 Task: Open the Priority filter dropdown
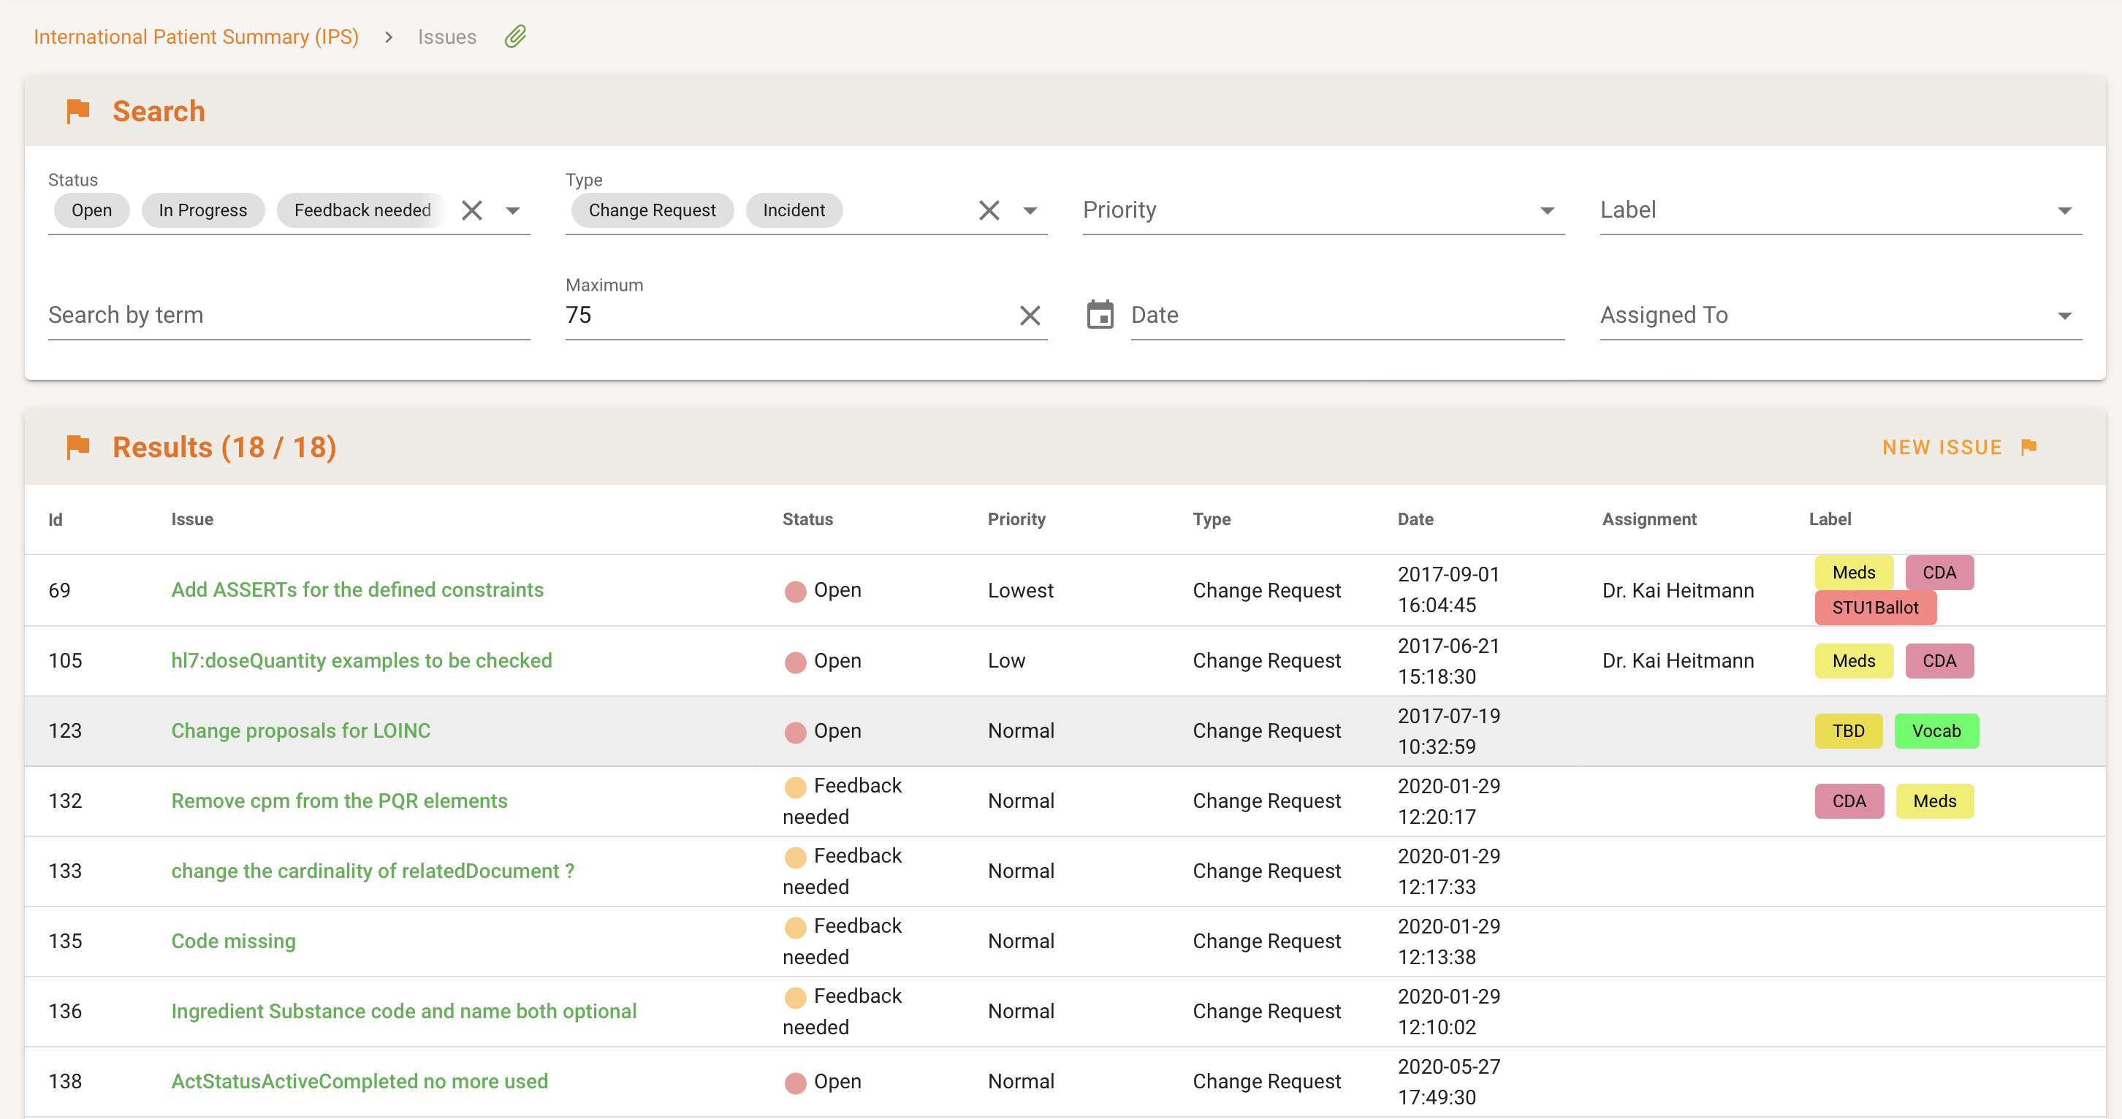pyautogui.click(x=1547, y=211)
